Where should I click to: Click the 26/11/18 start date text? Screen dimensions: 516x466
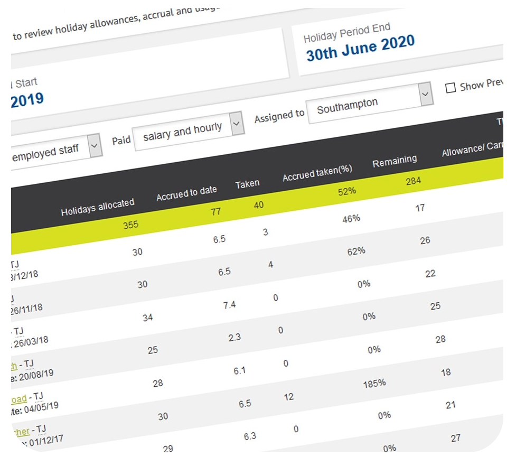tap(26, 310)
